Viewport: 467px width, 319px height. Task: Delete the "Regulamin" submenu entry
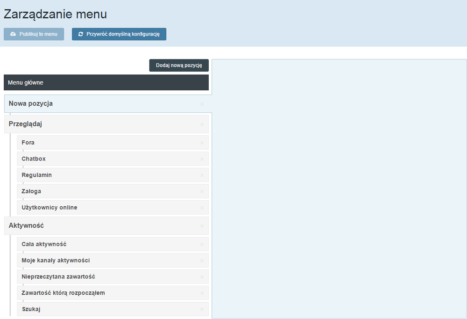coord(202,175)
